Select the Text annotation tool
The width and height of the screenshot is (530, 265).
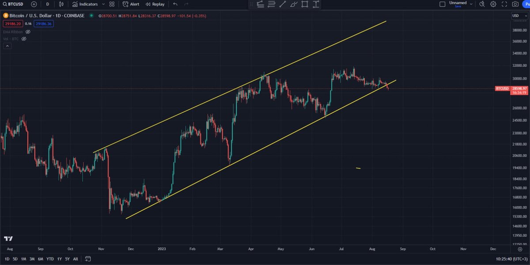tap(315, 4)
